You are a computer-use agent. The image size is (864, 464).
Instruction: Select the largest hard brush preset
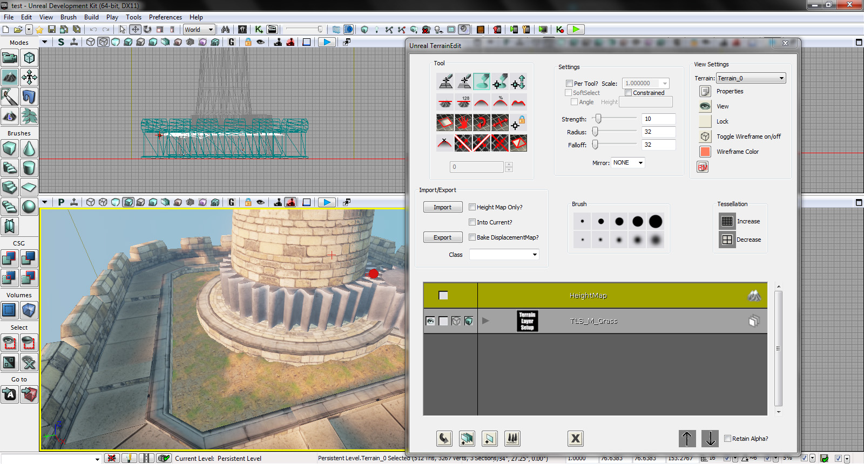(656, 221)
